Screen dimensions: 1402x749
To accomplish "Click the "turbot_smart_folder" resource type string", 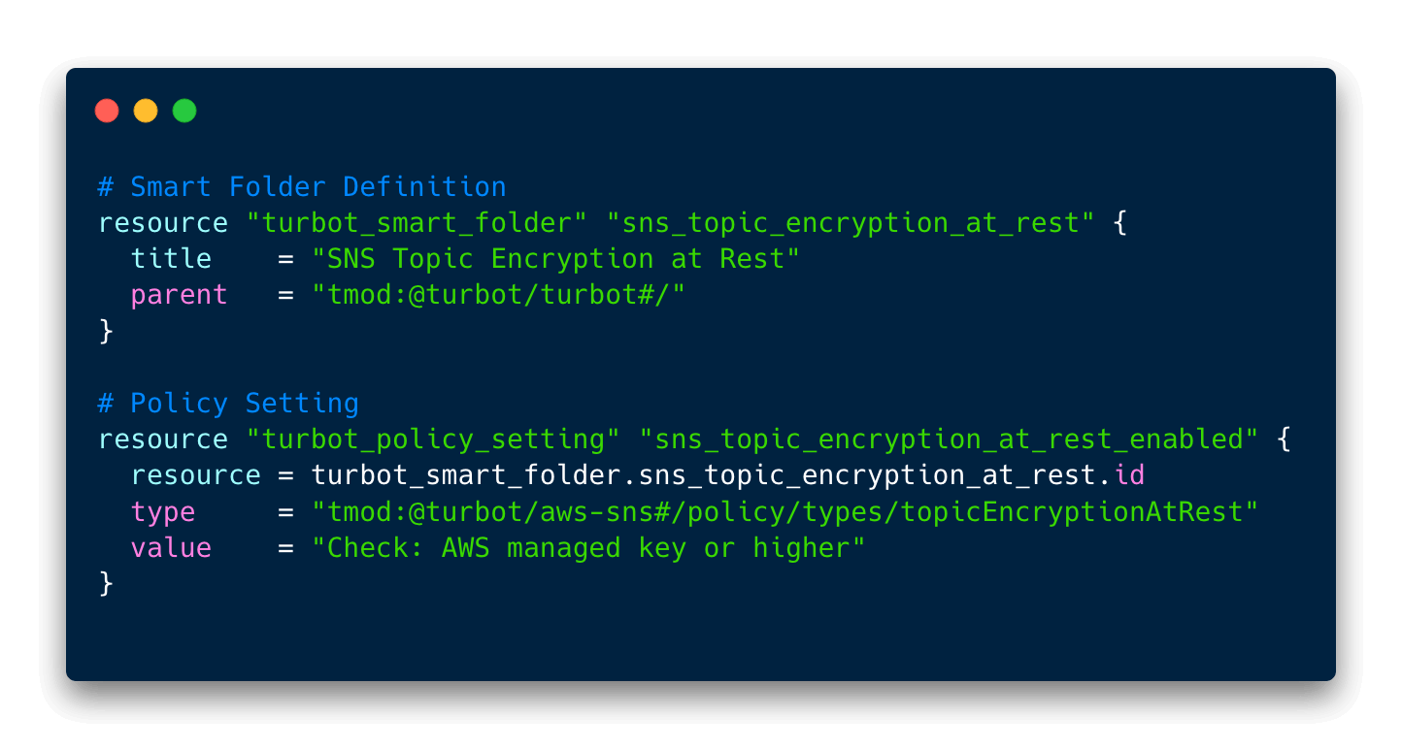I will [417, 222].
